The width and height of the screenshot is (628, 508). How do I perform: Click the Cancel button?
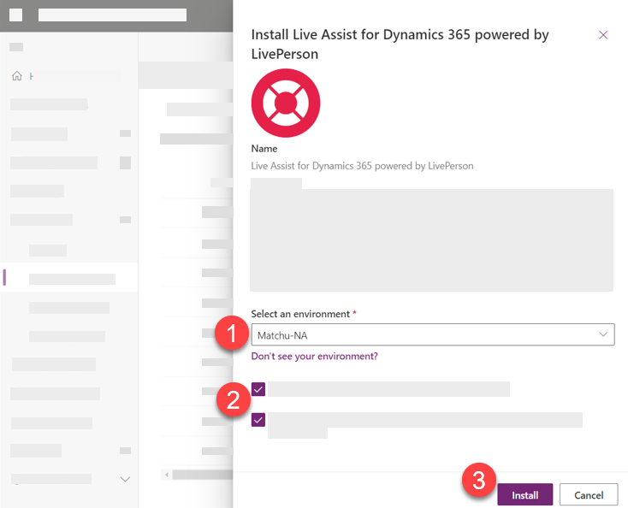click(x=589, y=495)
